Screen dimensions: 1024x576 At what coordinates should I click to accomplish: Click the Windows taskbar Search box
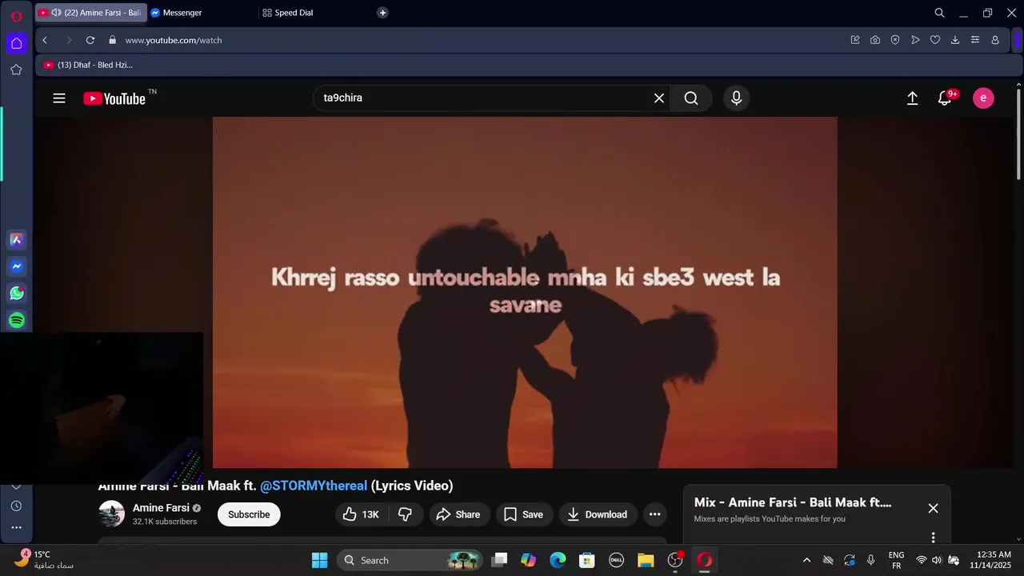(x=411, y=560)
